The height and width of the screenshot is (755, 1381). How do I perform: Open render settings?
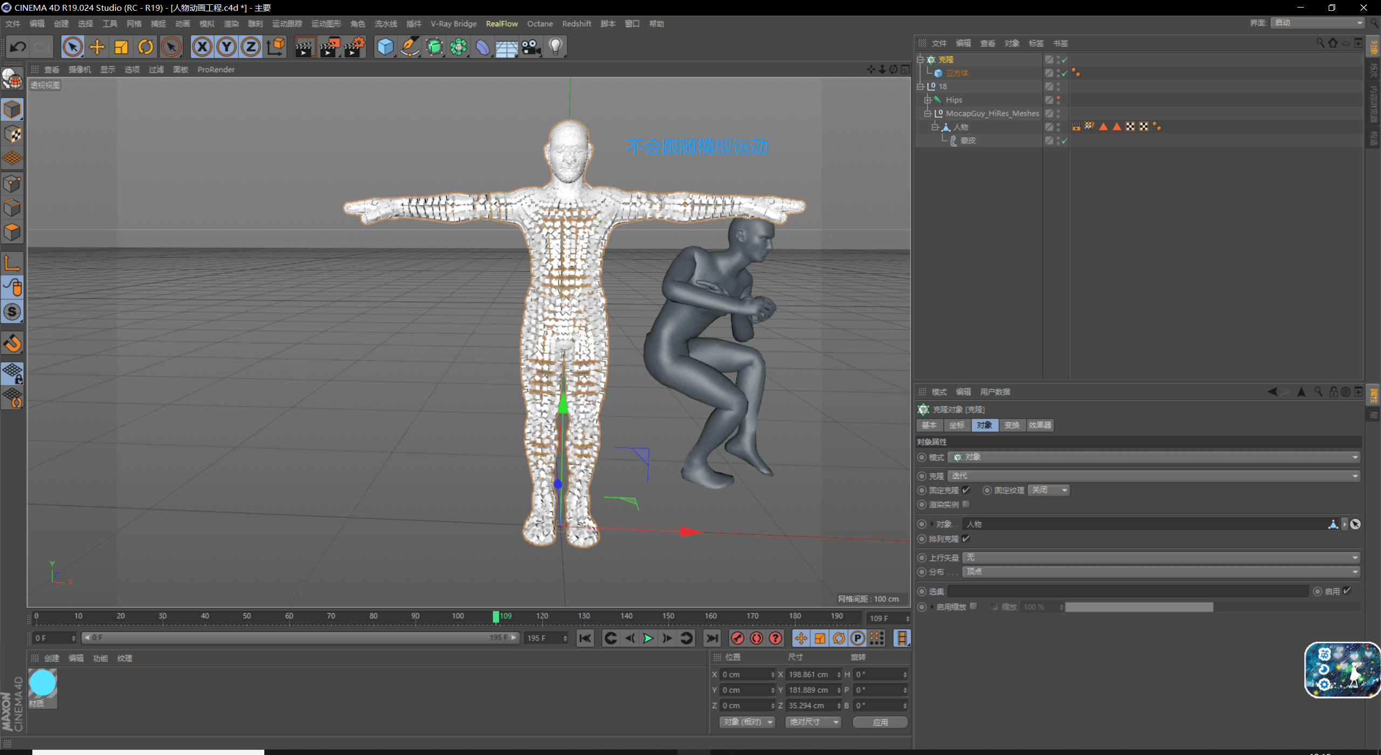pyautogui.click(x=354, y=47)
